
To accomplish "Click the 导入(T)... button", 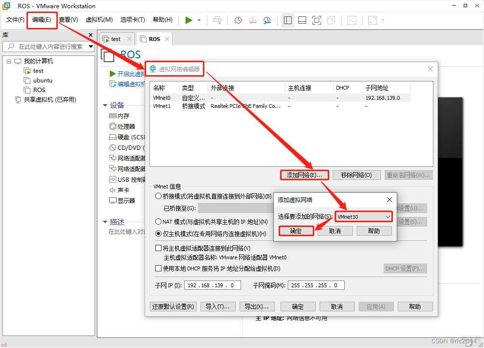I will [x=218, y=307].
